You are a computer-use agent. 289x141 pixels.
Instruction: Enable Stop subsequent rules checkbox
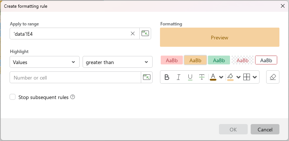[13, 97]
